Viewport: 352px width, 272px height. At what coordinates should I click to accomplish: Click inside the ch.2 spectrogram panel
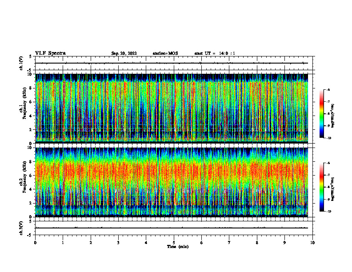click(x=172, y=182)
